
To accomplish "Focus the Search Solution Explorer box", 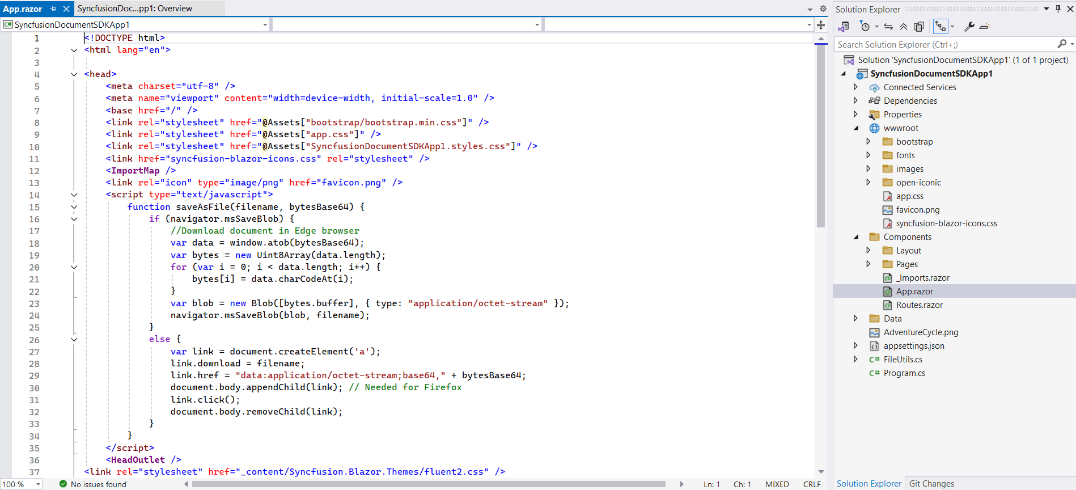I will point(946,44).
